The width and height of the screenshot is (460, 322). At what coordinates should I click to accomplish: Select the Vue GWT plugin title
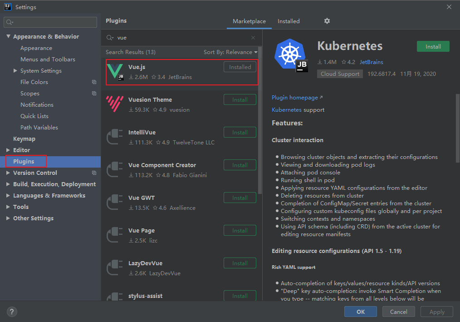click(142, 198)
